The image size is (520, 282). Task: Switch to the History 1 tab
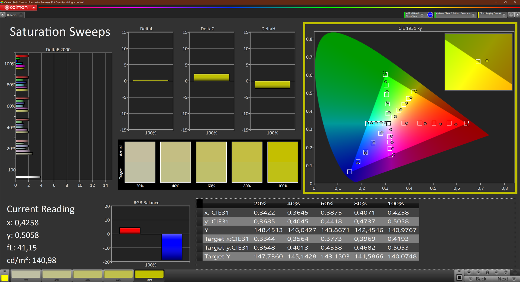coord(12,15)
